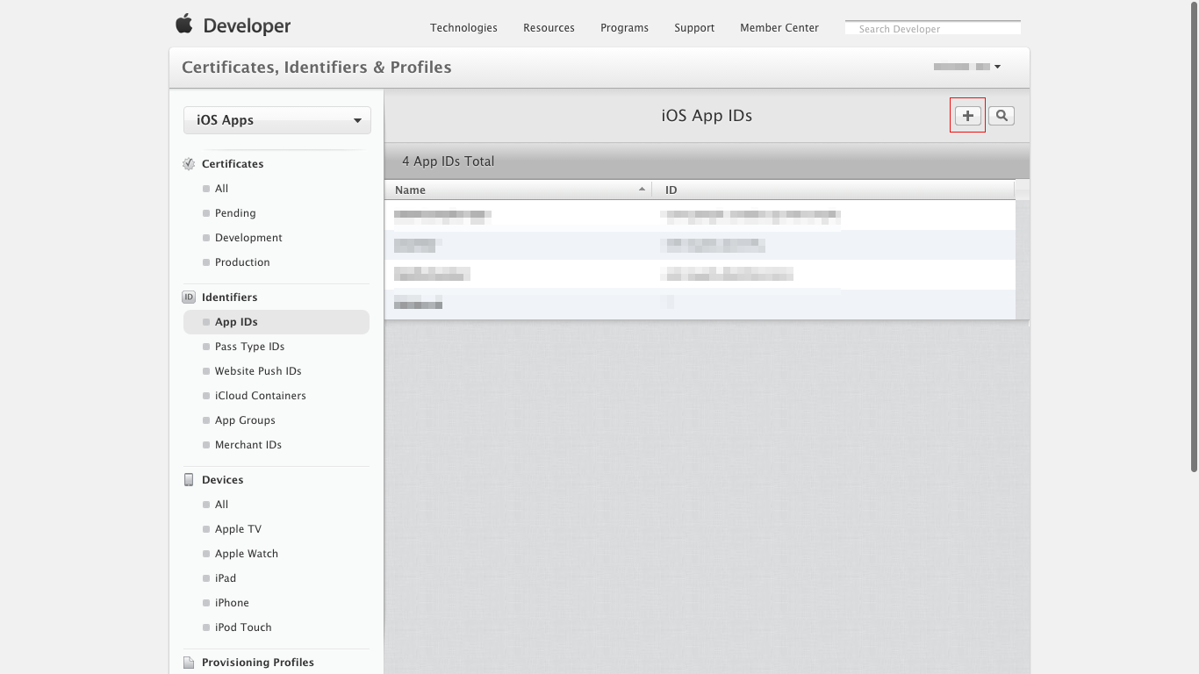The image size is (1199, 674).
Task: Select iPad devices
Action: (226, 578)
